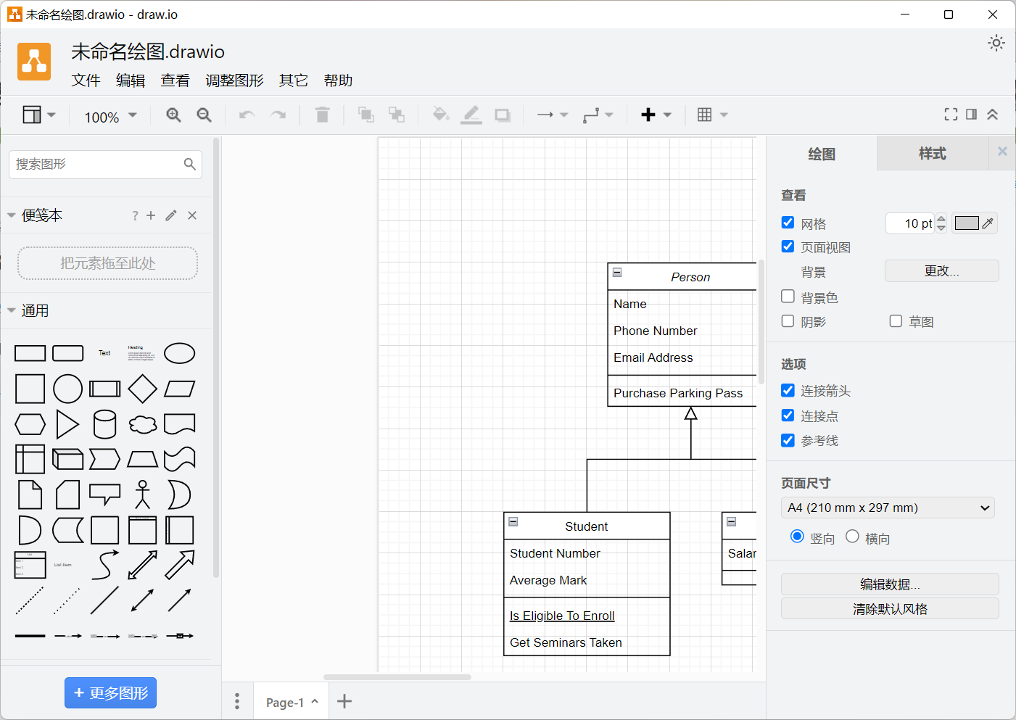The width and height of the screenshot is (1016, 720).
Task: Click the 更多图形 button
Action: pyautogui.click(x=110, y=692)
